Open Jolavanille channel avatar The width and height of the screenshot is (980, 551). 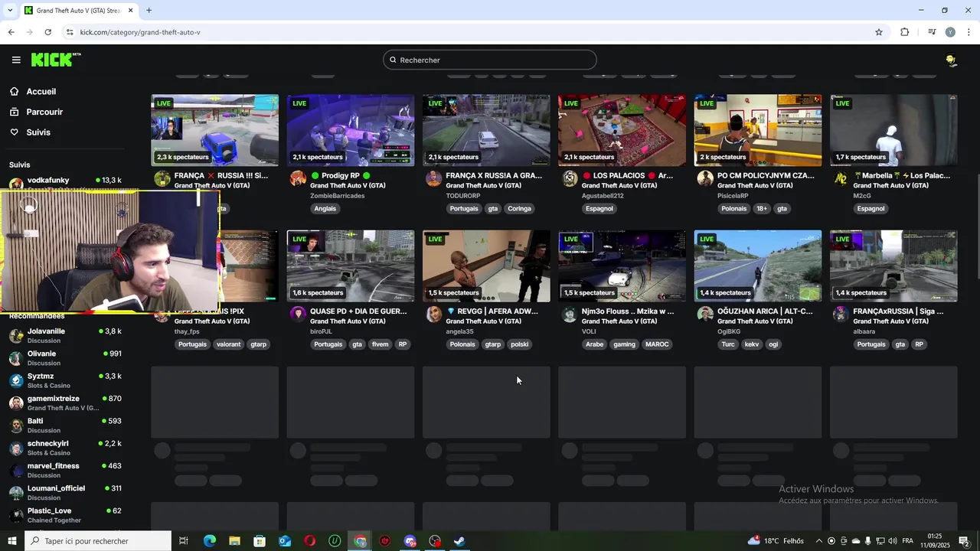[16, 335]
